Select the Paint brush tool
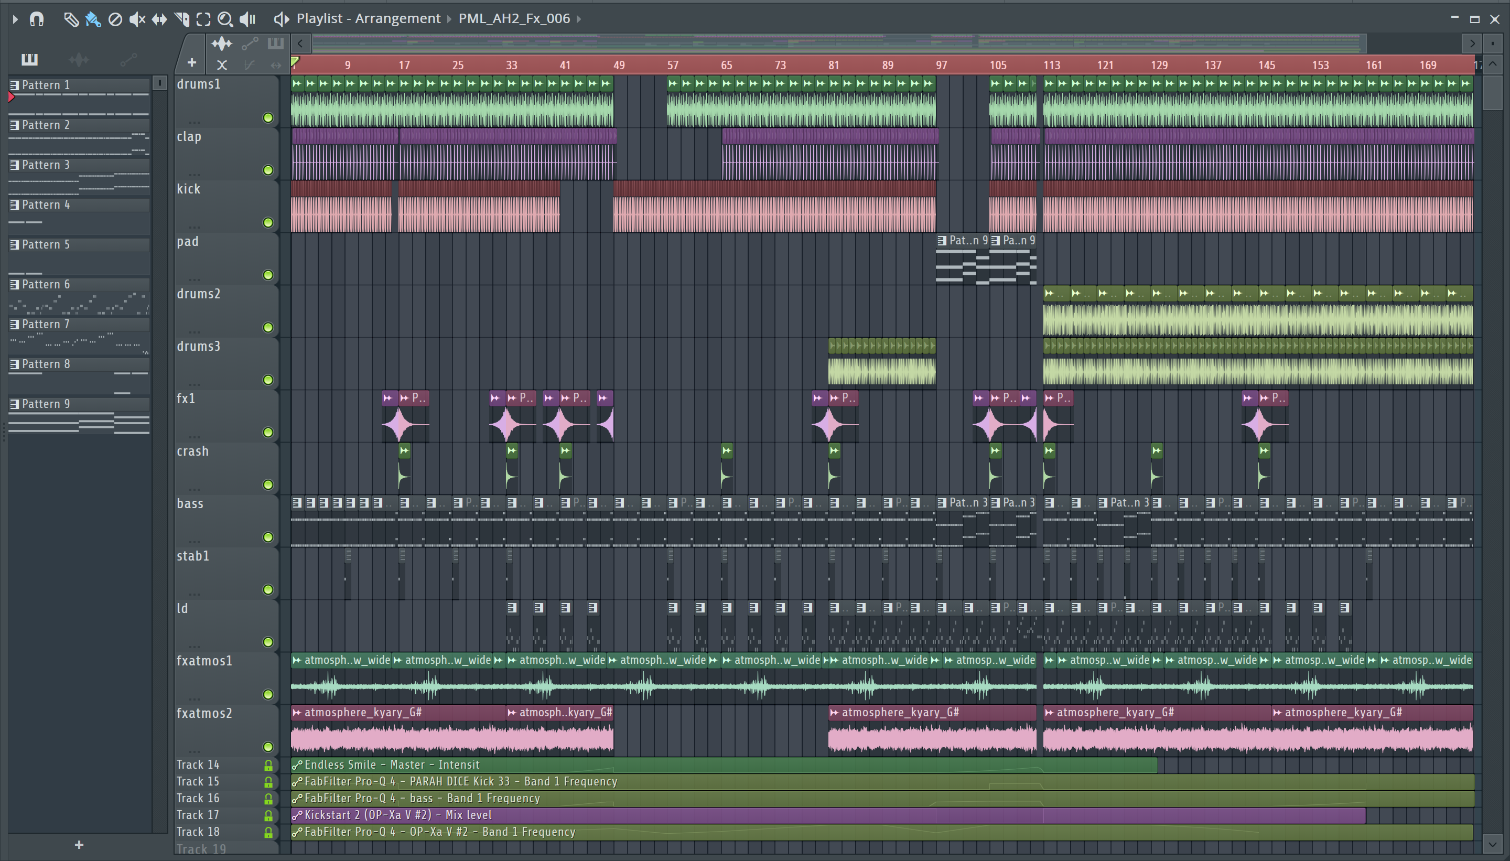1510x861 pixels. click(93, 19)
